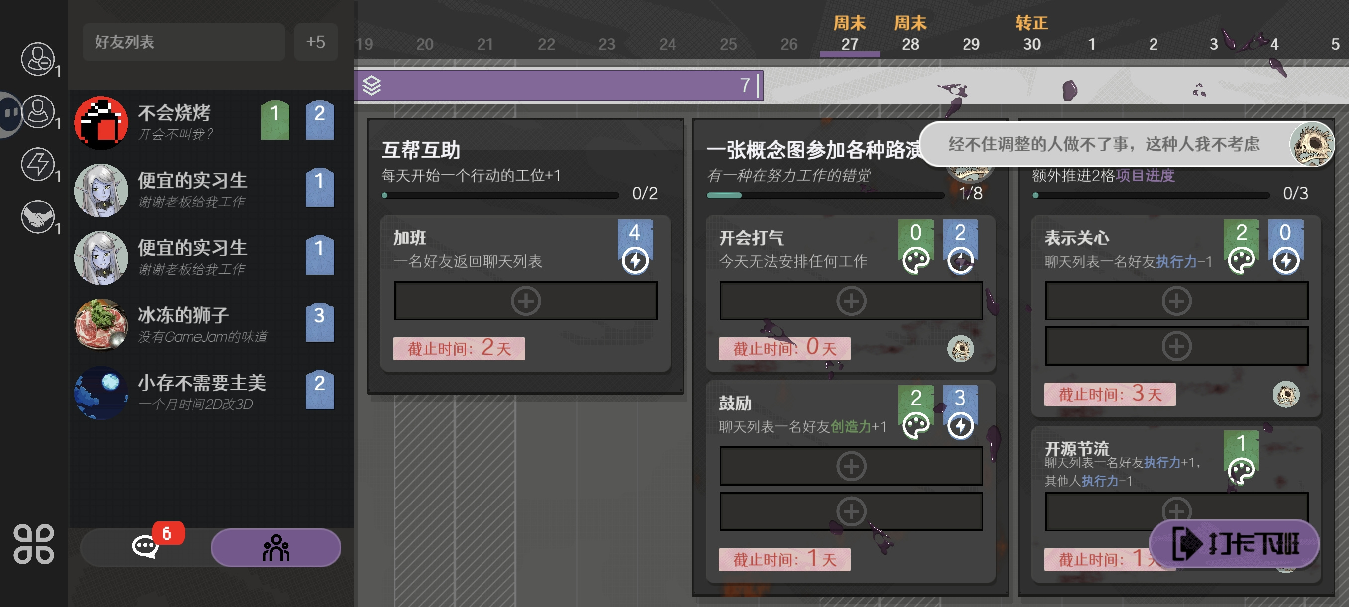The image size is (1349, 607).
Task: Click the person profile sidebar icon
Action: point(37,111)
